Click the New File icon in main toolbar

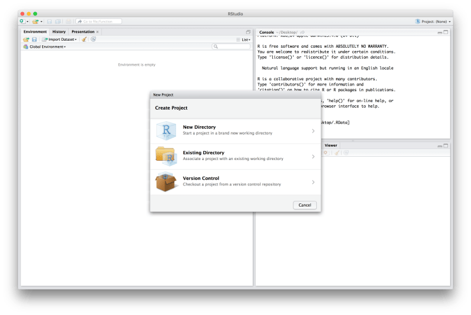click(22, 21)
